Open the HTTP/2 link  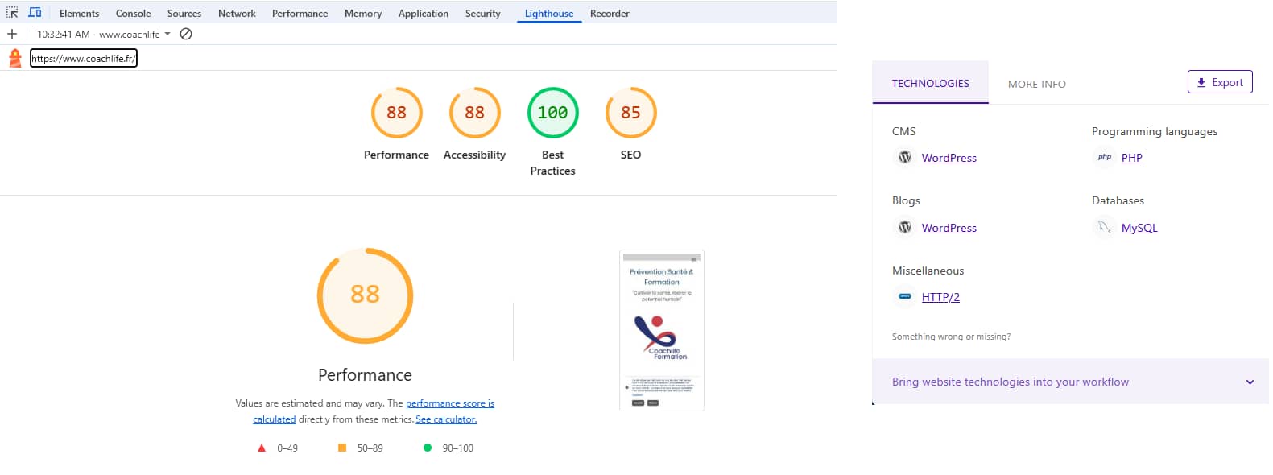[x=940, y=297]
